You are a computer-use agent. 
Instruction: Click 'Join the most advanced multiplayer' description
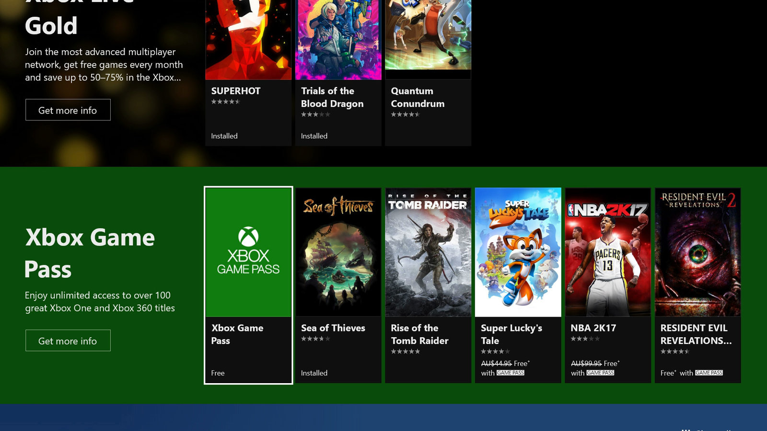point(104,65)
